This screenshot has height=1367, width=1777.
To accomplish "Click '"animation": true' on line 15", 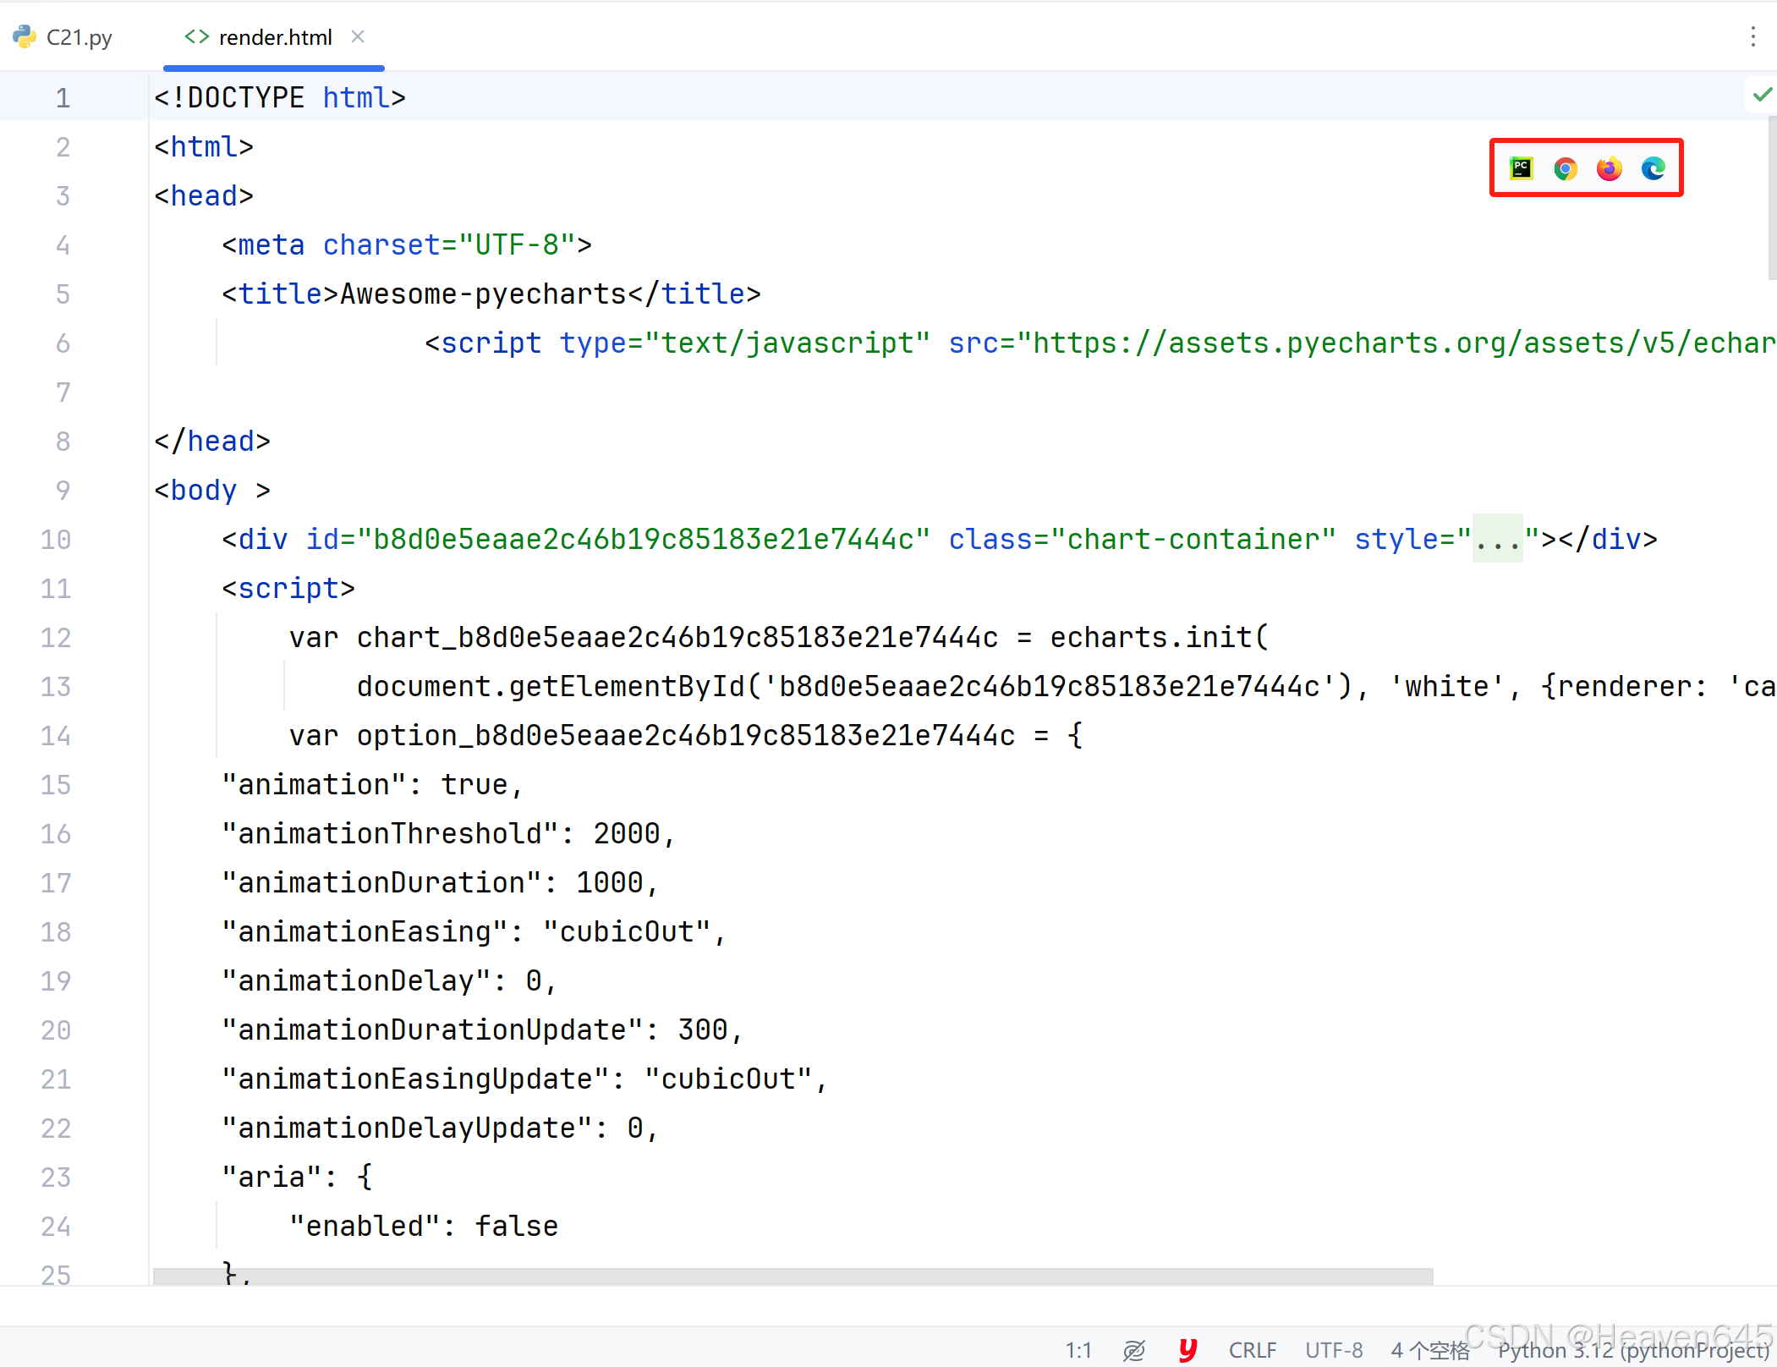I will click(365, 784).
